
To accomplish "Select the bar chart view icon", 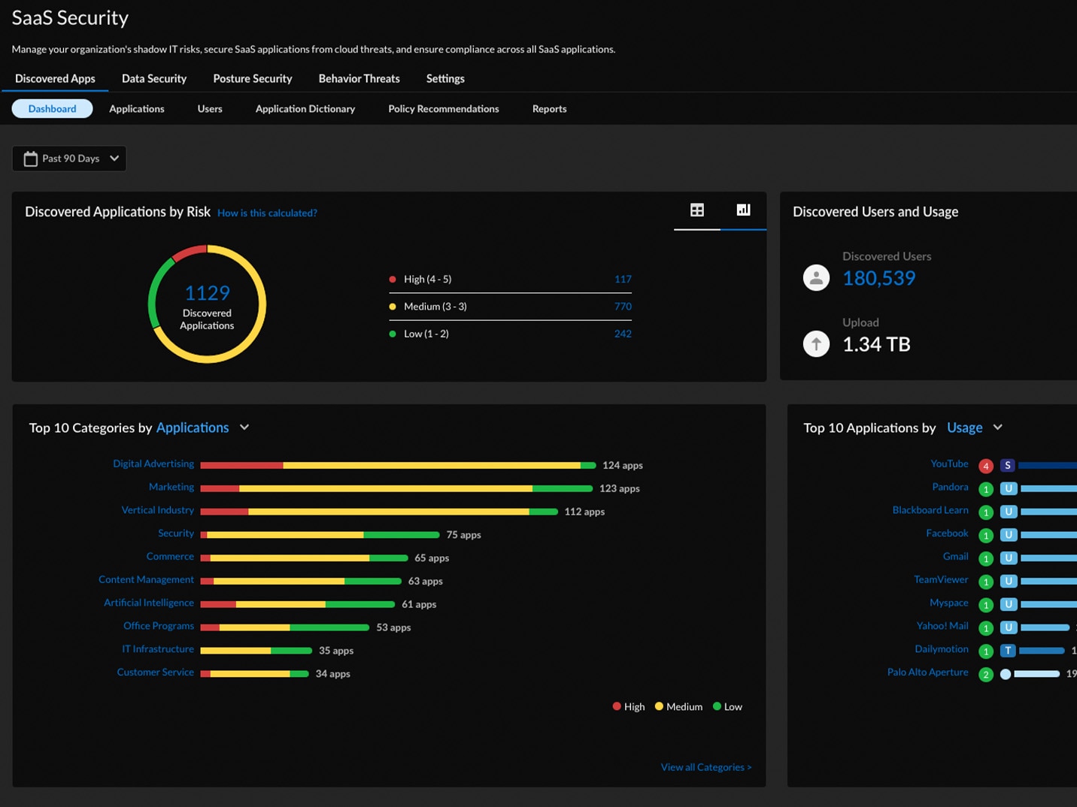I will pyautogui.click(x=744, y=211).
